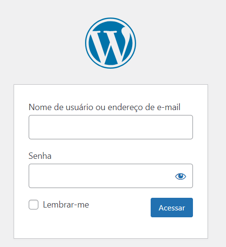Screen dimensions: 226x247
Task: Click gray page background beside the logo
Action: [178, 42]
